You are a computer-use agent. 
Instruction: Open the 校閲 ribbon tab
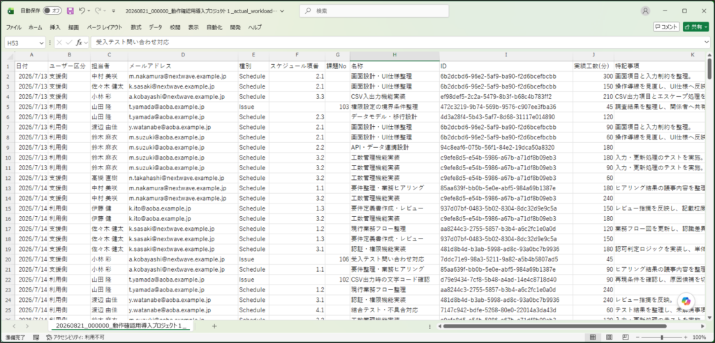point(175,27)
